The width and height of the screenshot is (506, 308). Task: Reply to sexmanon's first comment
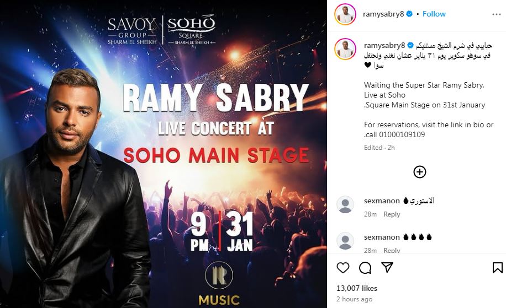392,214
